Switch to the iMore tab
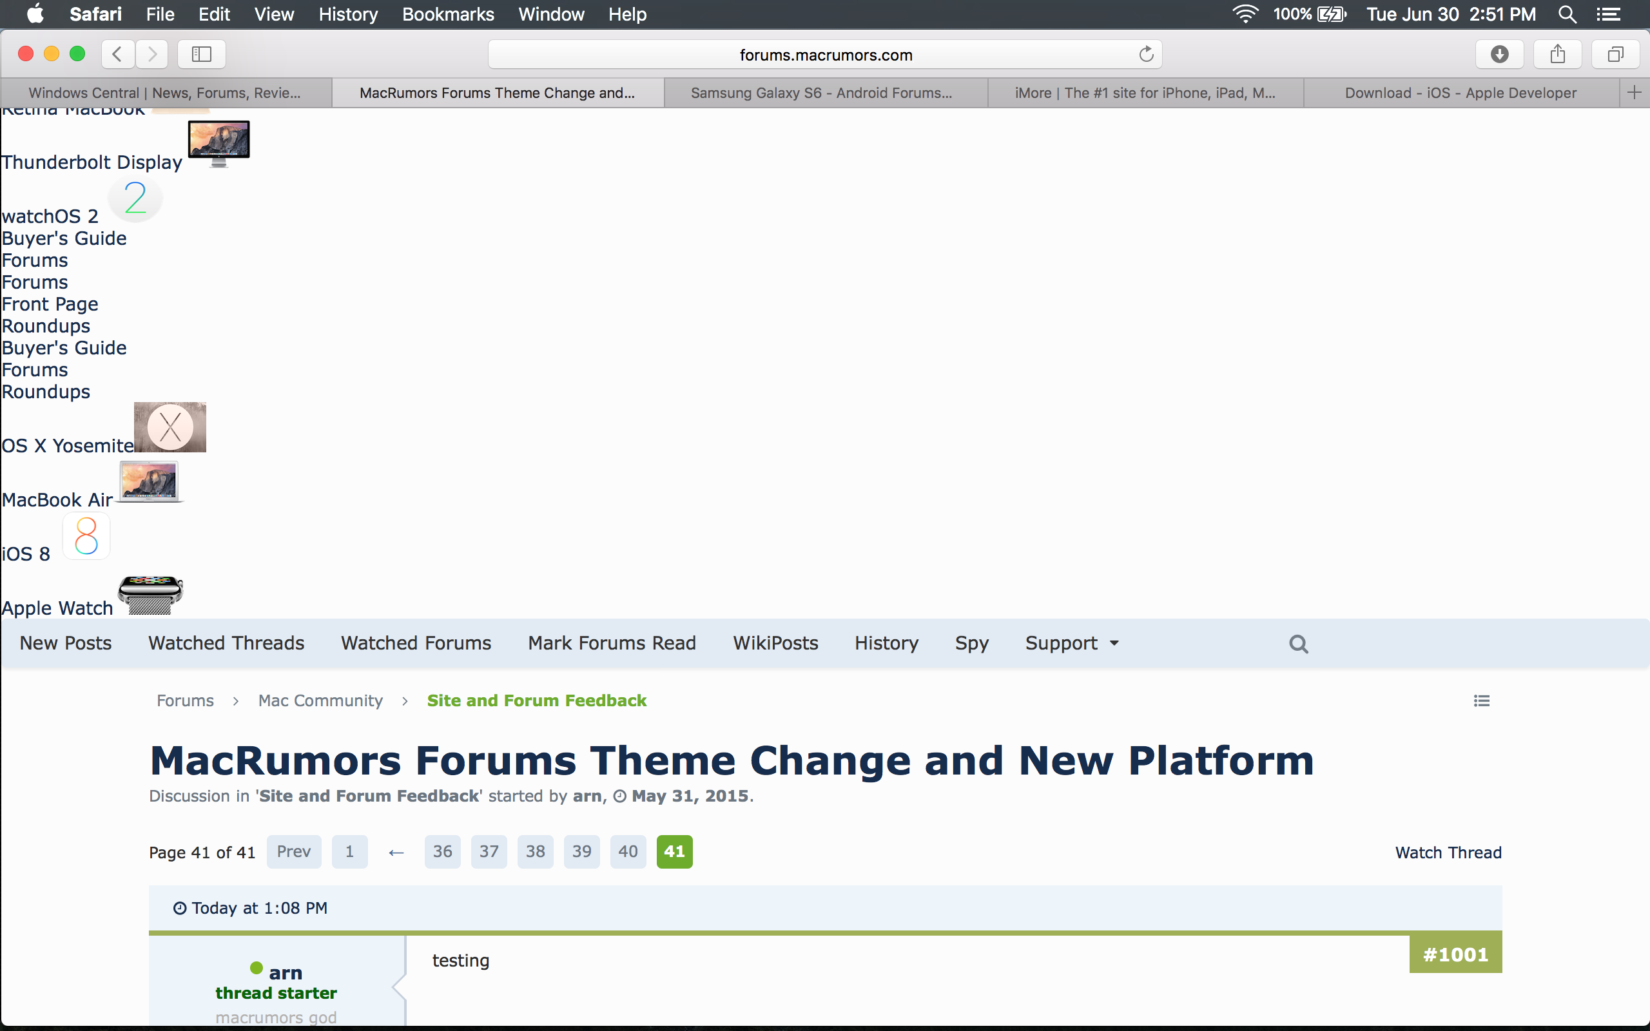 (x=1145, y=93)
